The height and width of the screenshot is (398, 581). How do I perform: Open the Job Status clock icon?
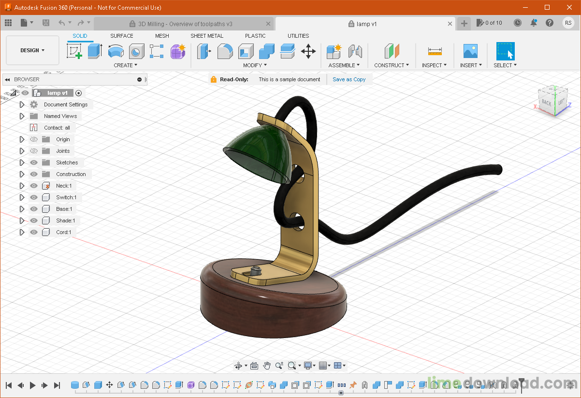click(x=518, y=23)
